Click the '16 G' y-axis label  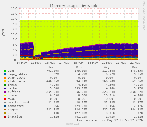[14, 19]
